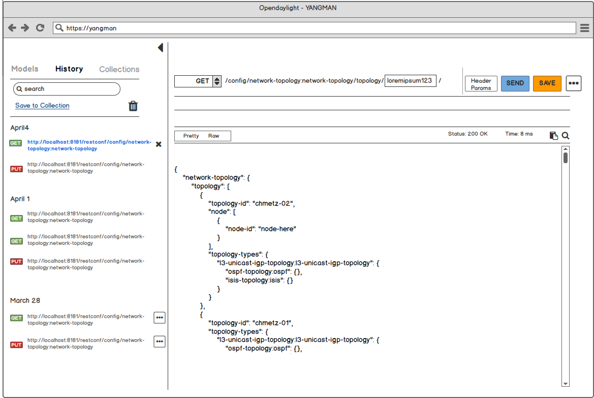The width and height of the screenshot is (594, 398).
Task: Click the April 1 date heading
Action: point(20,199)
